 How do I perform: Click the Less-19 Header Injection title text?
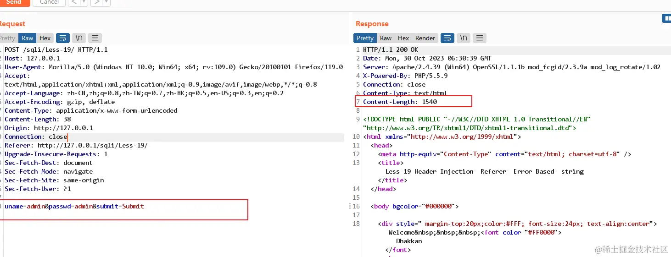tap(485, 171)
